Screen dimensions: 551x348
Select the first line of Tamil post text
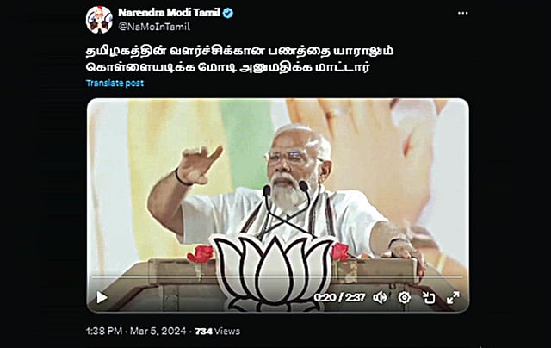239,51
